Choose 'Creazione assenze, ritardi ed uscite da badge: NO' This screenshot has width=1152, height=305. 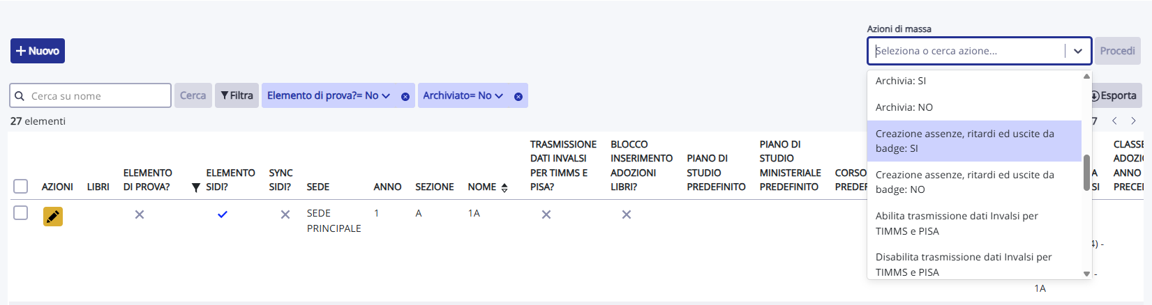(x=964, y=182)
